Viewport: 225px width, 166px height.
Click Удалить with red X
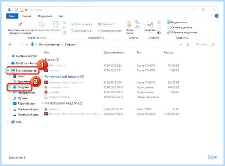pyautogui.click(x=105, y=24)
